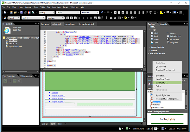Switch to Code view at the bottom
The width and height of the screenshot is (190, 132).
point(60,124)
